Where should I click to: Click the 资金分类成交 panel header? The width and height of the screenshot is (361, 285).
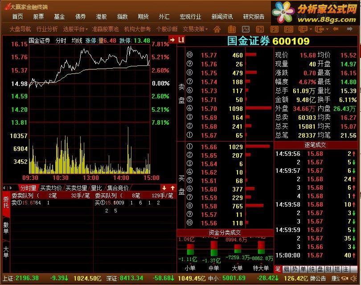tap(225, 232)
